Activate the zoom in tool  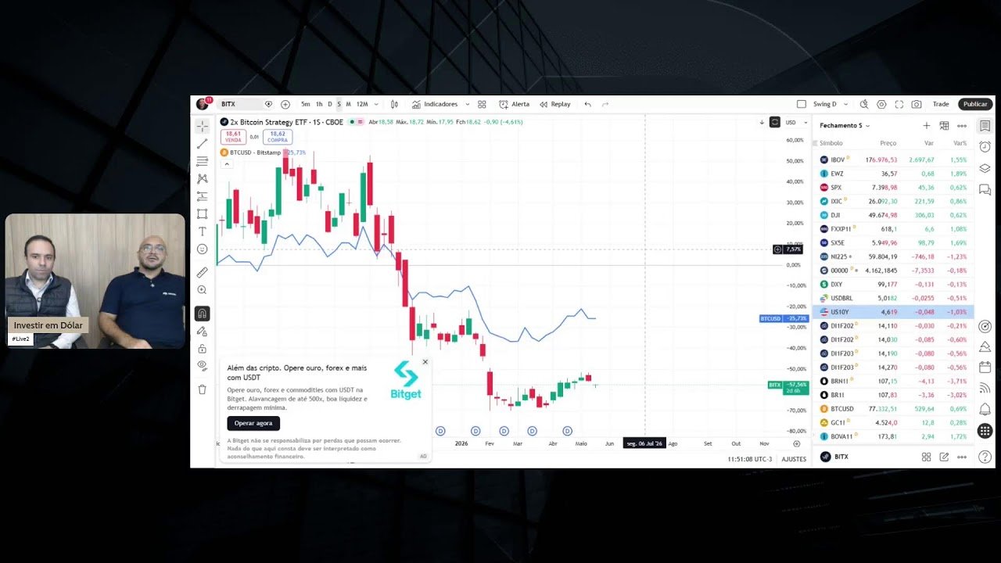pyautogui.click(x=202, y=290)
